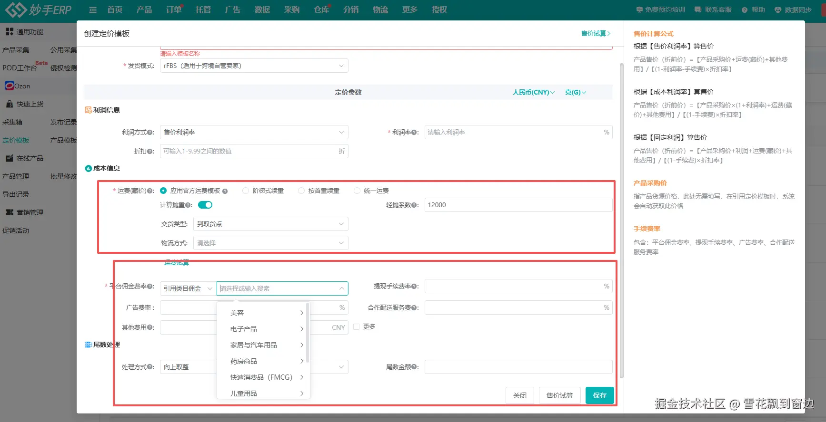Select 统一运费 radio option

pos(357,191)
